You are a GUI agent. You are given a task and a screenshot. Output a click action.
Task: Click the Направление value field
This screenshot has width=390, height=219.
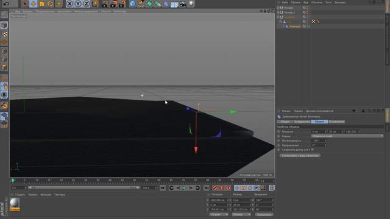pyautogui.click(x=319, y=145)
